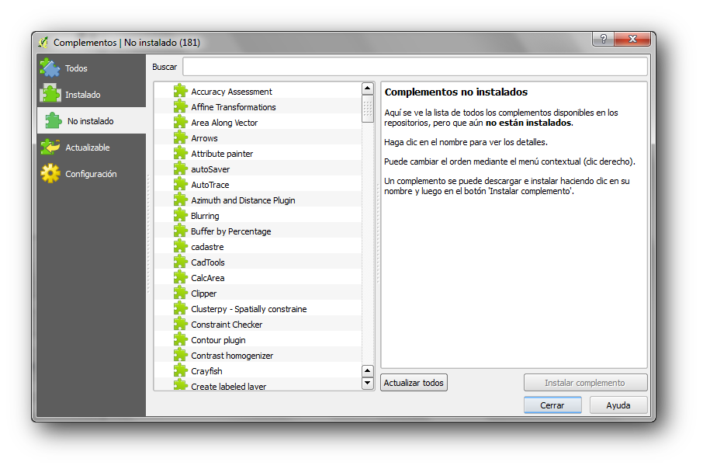Select the autoSaver plugin name
Image resolution: width=703 pixels, height=469 pixels.
point(210,169)
